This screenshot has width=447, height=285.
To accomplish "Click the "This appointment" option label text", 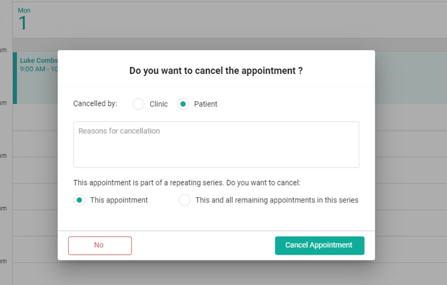I will tap(119, 200).
